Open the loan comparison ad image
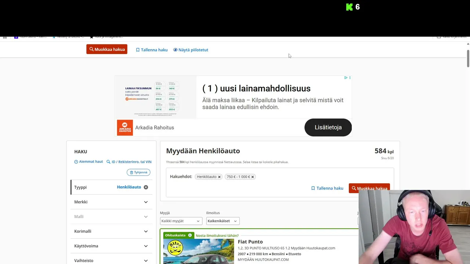Image resolution: width=470 pixels, height=264 pixels. tap(155, 97)
